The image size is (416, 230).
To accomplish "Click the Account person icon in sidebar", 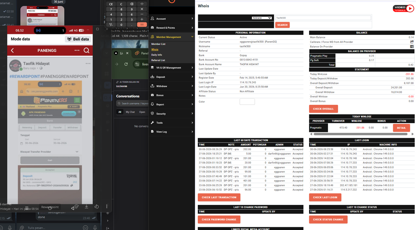I will pos(152,19).
